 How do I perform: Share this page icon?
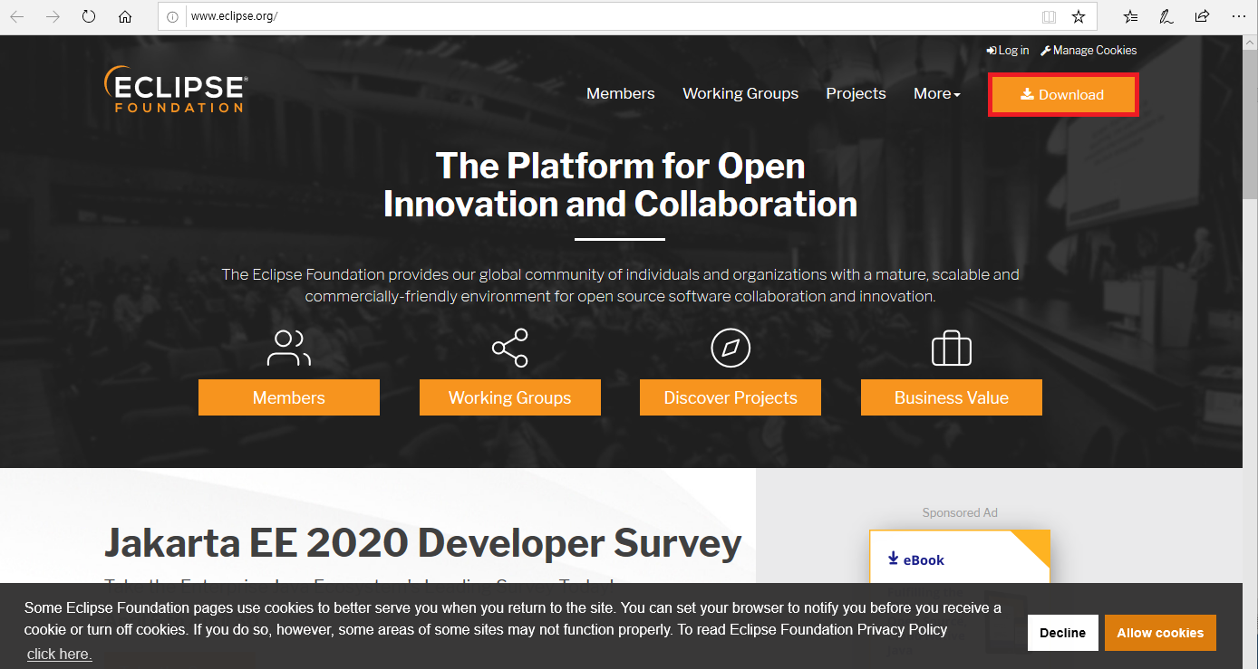pos(1202,16)
